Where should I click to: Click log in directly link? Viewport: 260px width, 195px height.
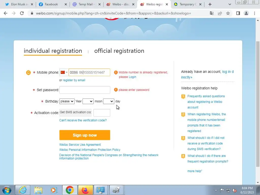207,74
